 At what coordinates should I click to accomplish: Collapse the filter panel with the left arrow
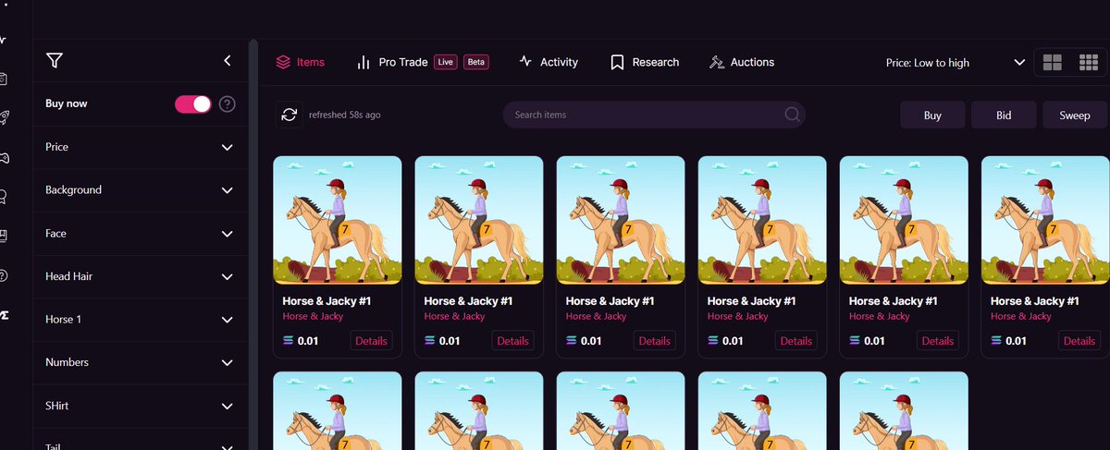[228, 61]
